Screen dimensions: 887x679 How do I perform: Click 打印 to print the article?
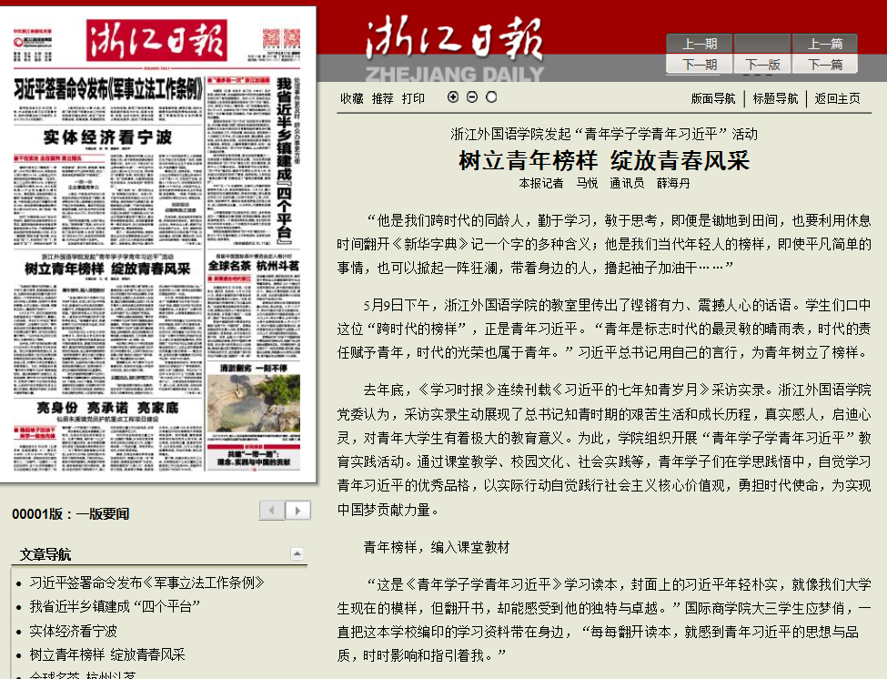pos(413,98)
